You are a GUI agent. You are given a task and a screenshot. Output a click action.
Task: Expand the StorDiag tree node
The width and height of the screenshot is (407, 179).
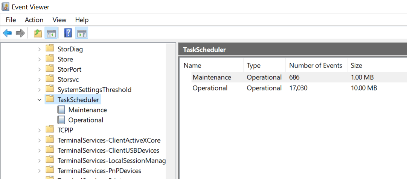[x=39, y=49]
